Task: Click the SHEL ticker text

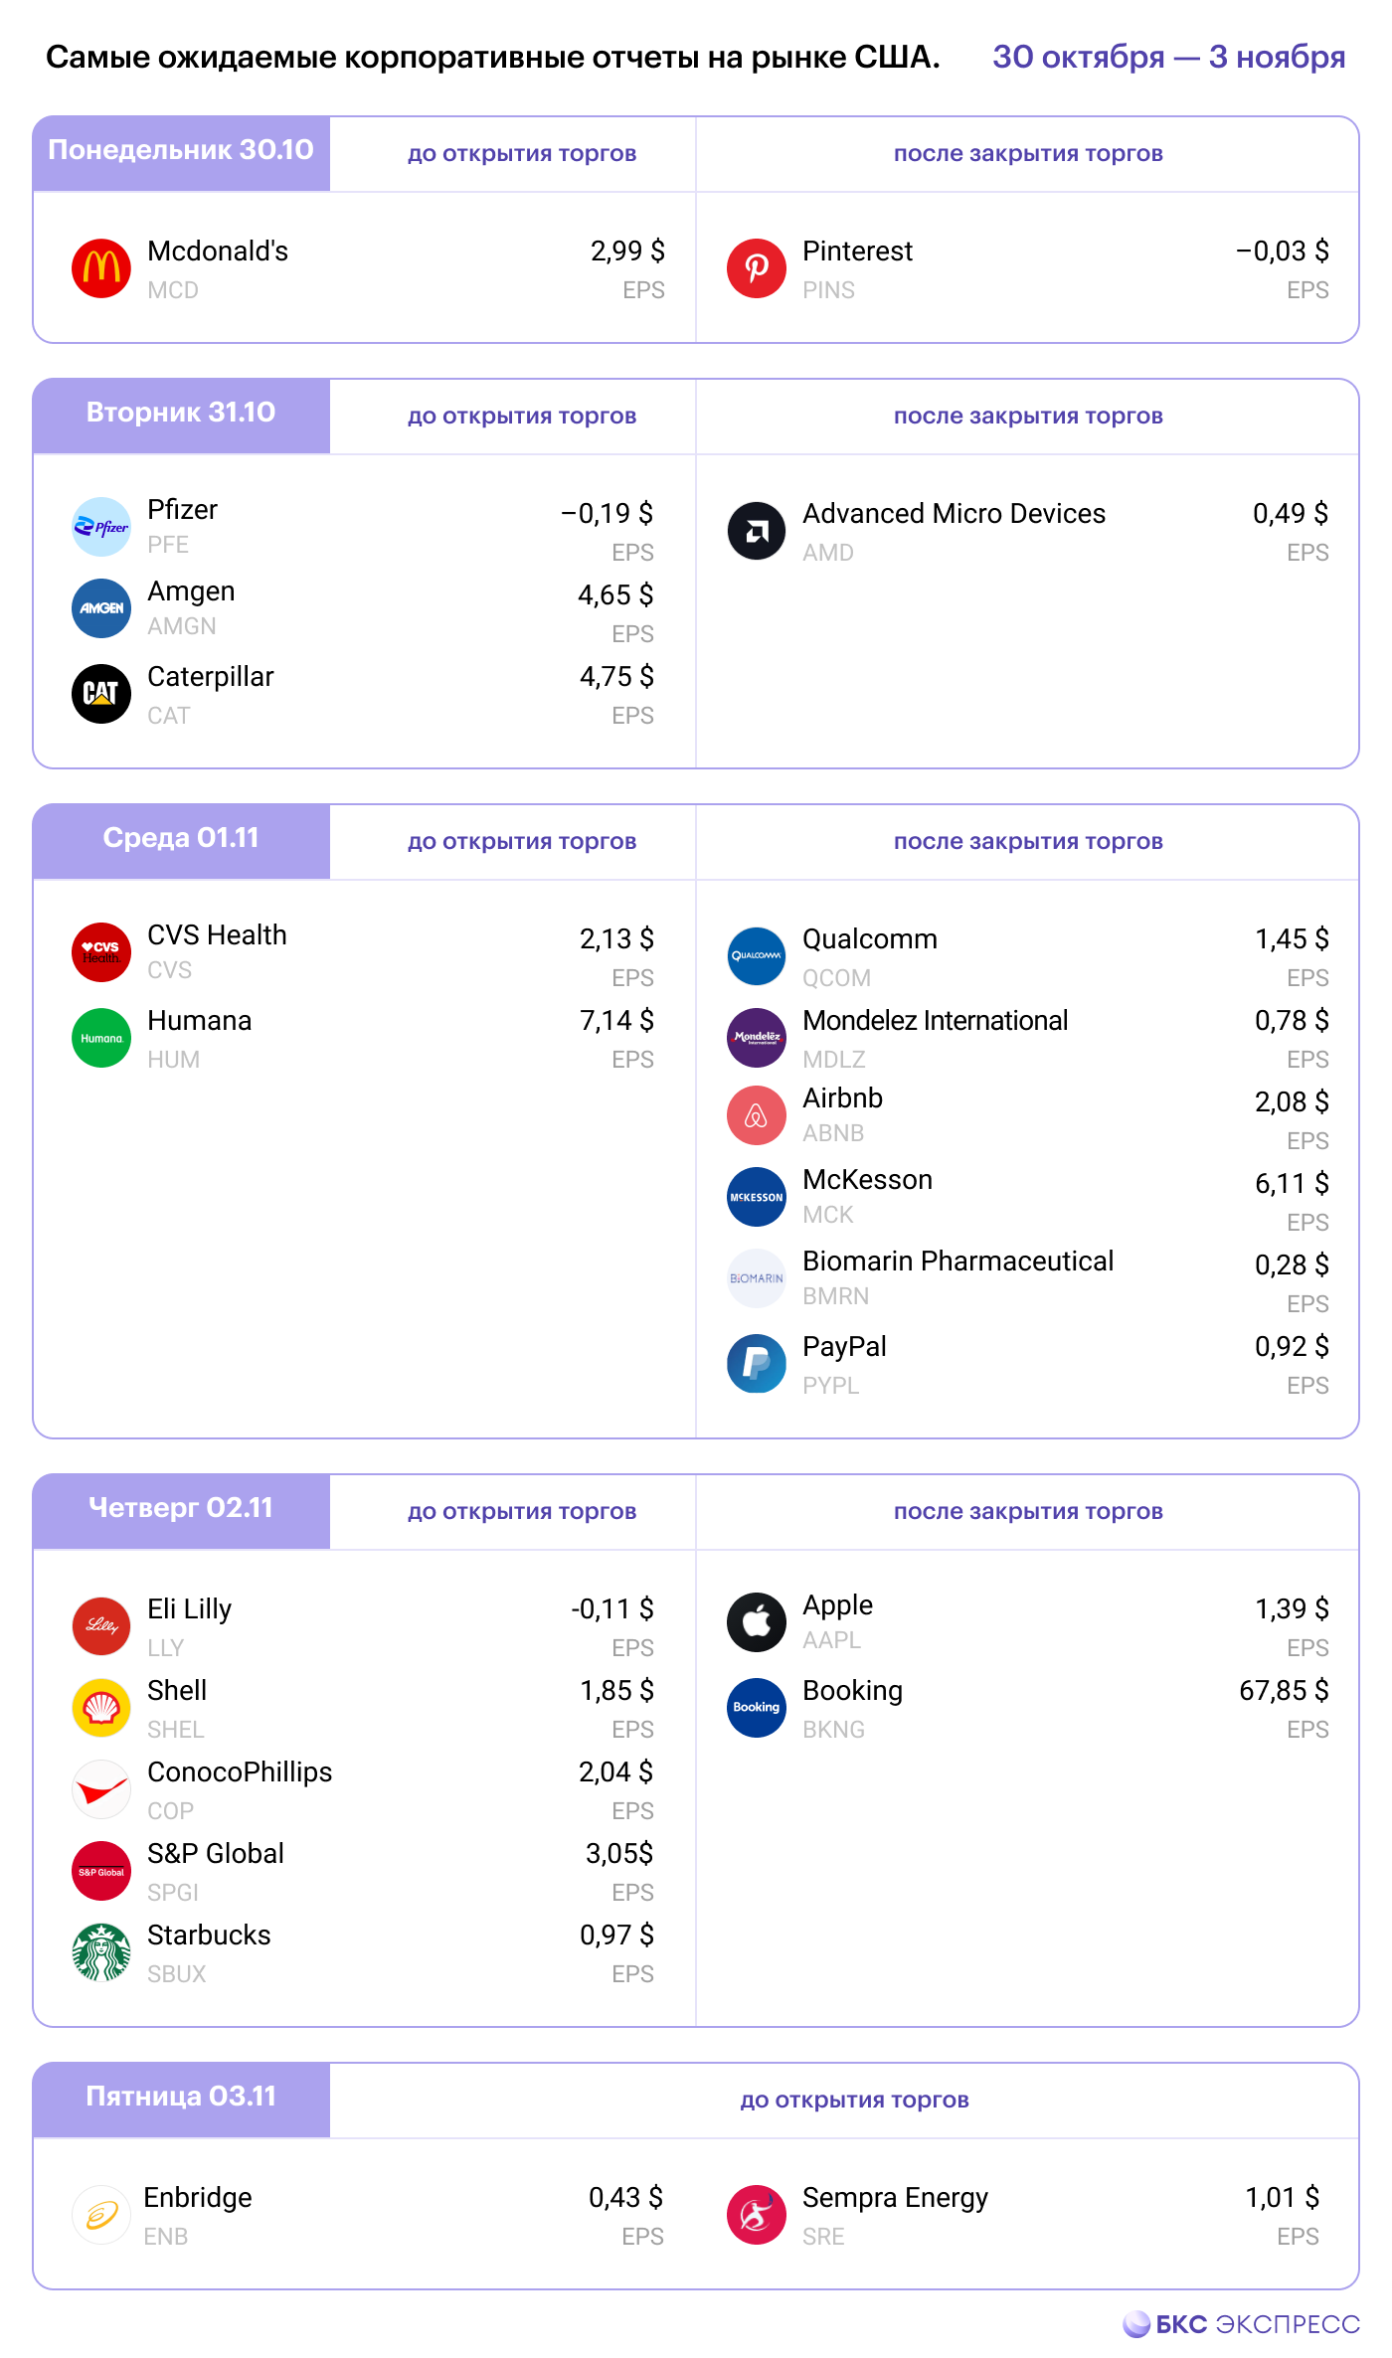Action: point(176,1730)
